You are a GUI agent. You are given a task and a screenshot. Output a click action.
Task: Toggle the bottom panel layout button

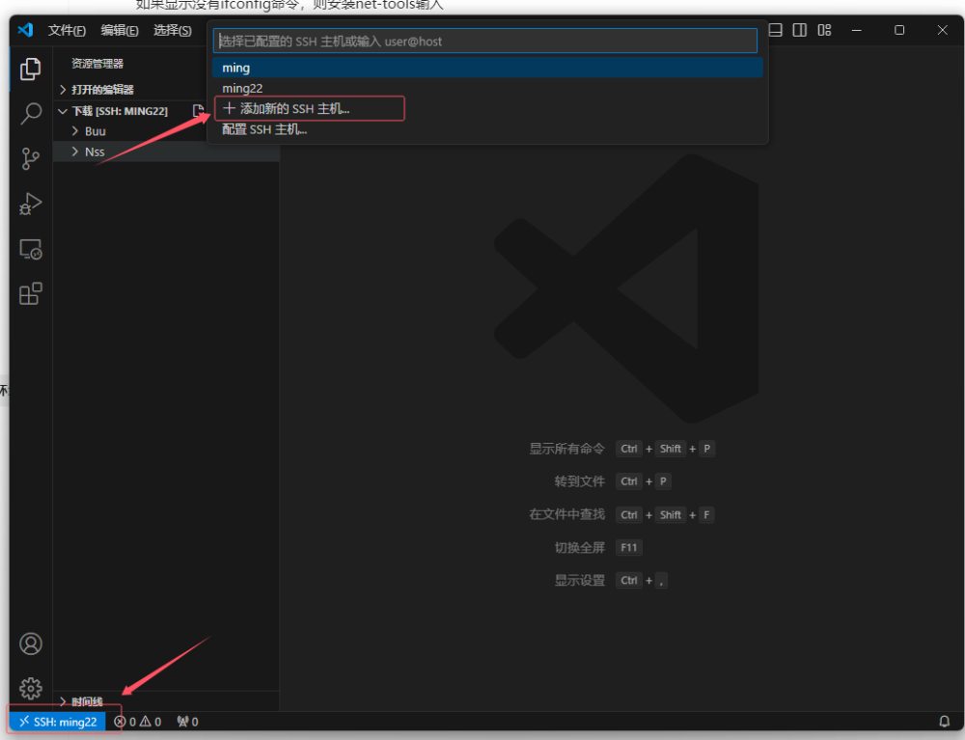pyautogui.click(x=776, y=30)
